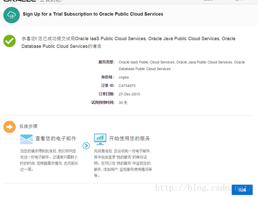Click the 订单日期 label

(x=107, y=94)
